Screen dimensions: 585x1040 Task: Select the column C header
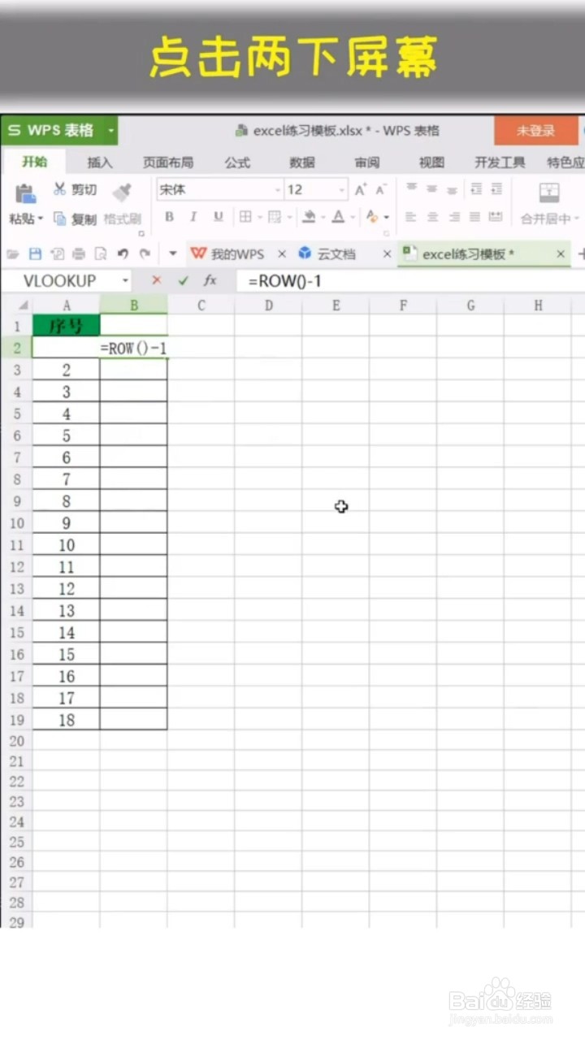click(x=201, y=305)
